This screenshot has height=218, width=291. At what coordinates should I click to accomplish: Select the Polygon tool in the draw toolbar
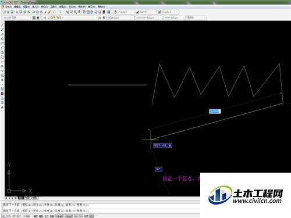[x=2, y=38]
